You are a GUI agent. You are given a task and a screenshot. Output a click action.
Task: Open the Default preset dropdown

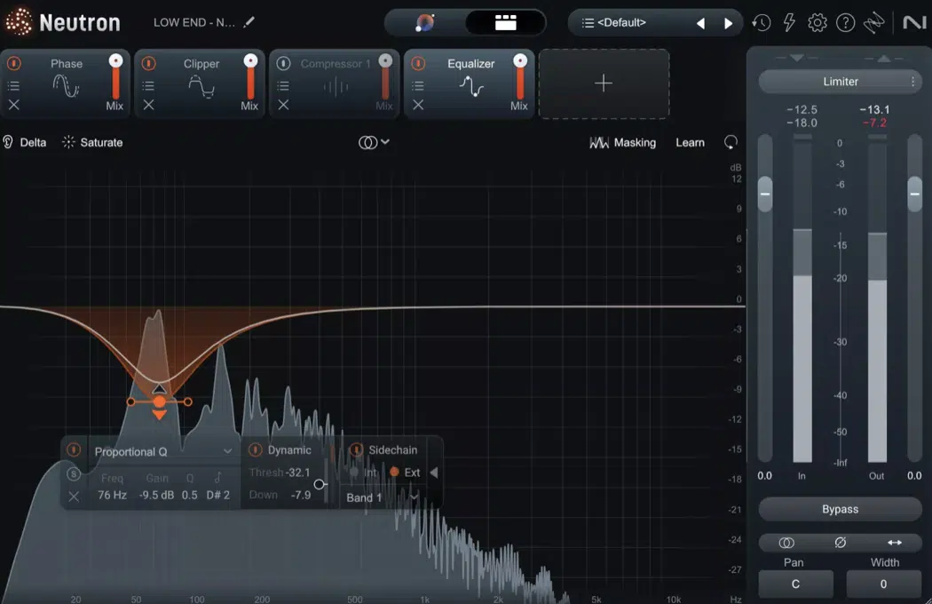tap(621, 22)
